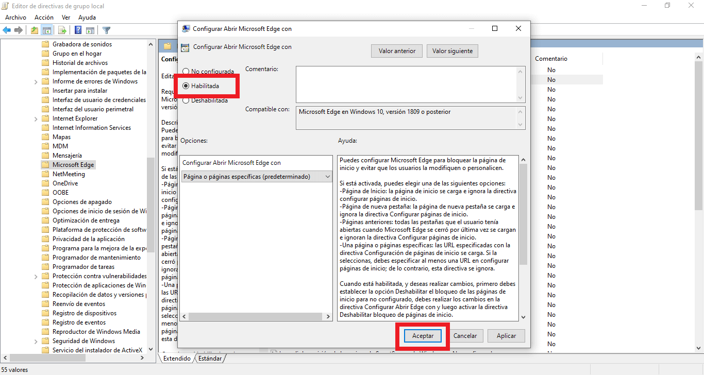Select the No configurada radio button
This screenshot has width=704, height=375.
pyautogui.click(x=186, y=72)
